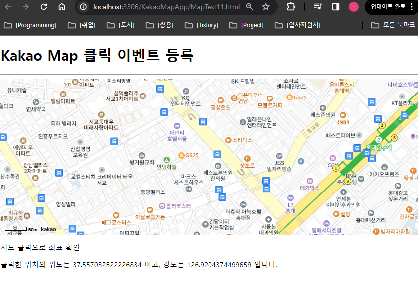Open the [Project] bookmark folder
Screen dimensions: 418x288
[246, 25]
